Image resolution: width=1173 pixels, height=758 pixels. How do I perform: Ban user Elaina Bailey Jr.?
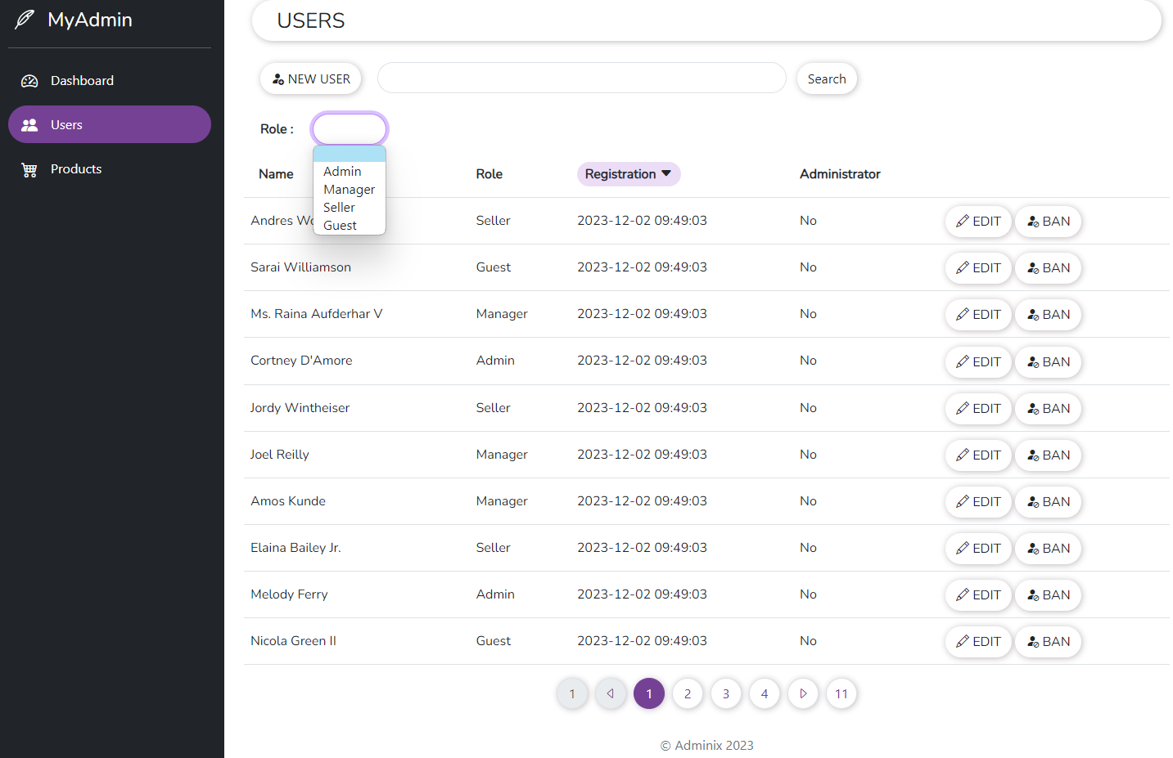[x=1049, y=549]
